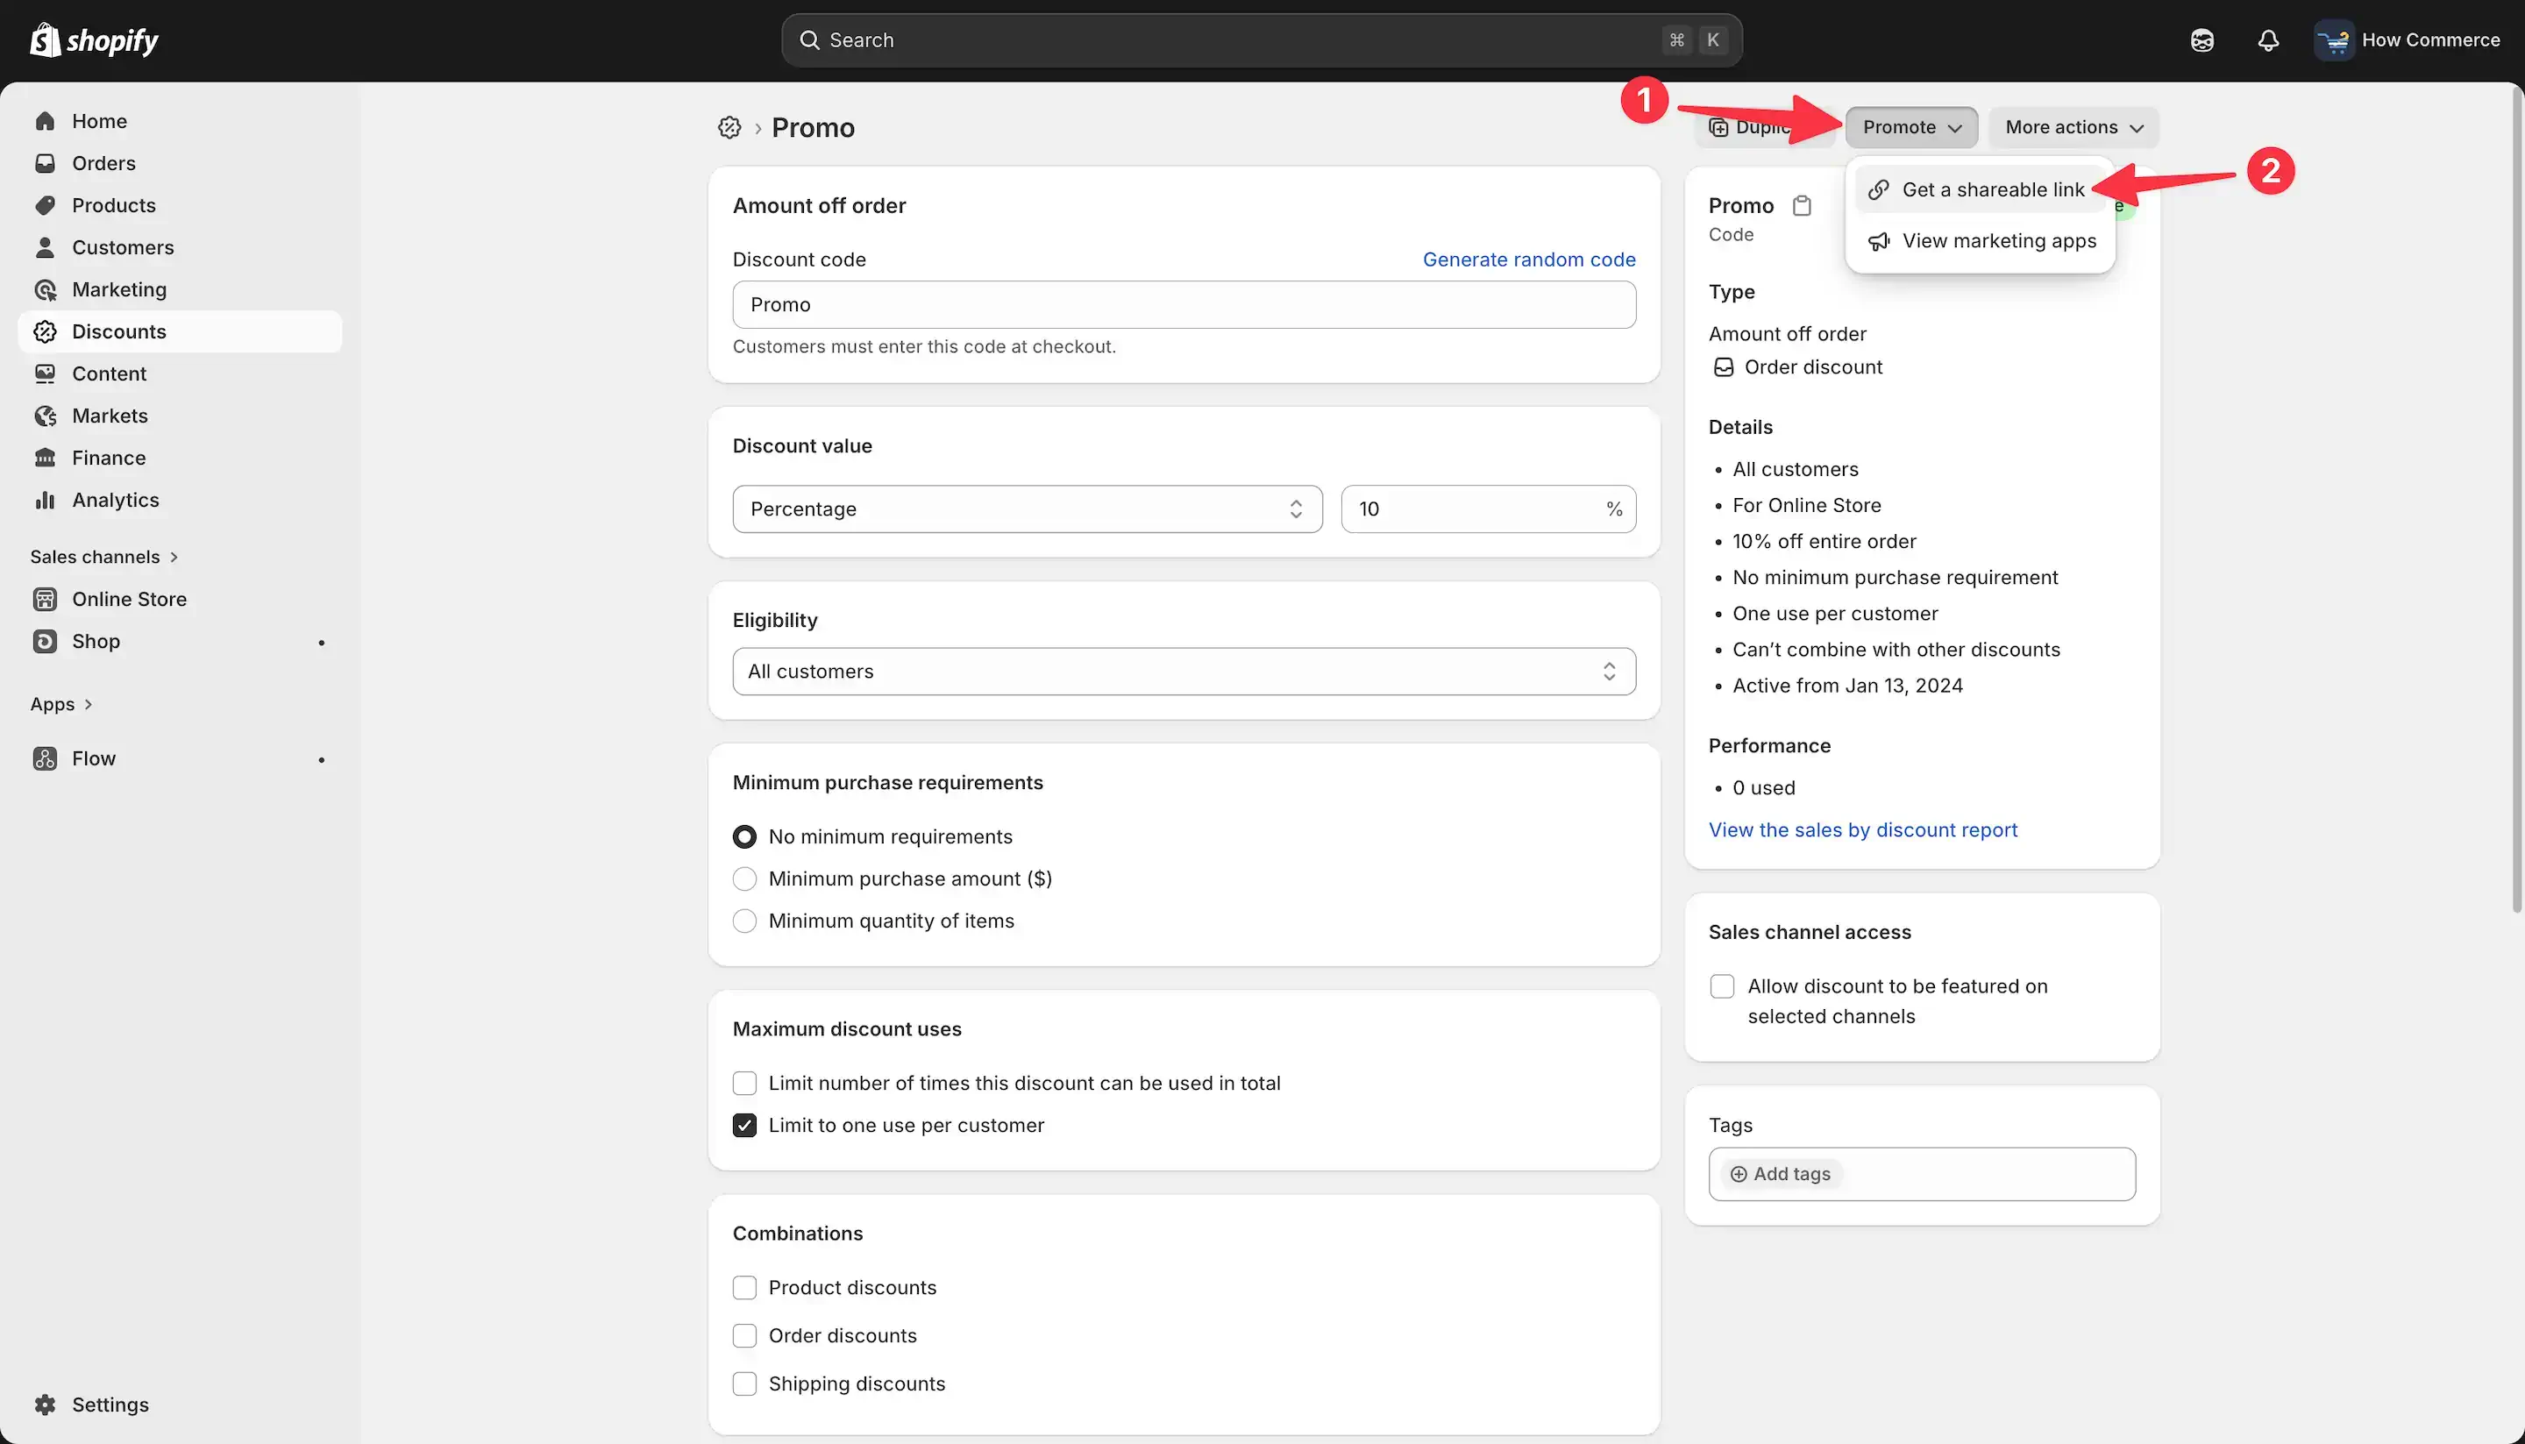
Task: Click the magnifier icon in search bar
Action: click(809, 40)
